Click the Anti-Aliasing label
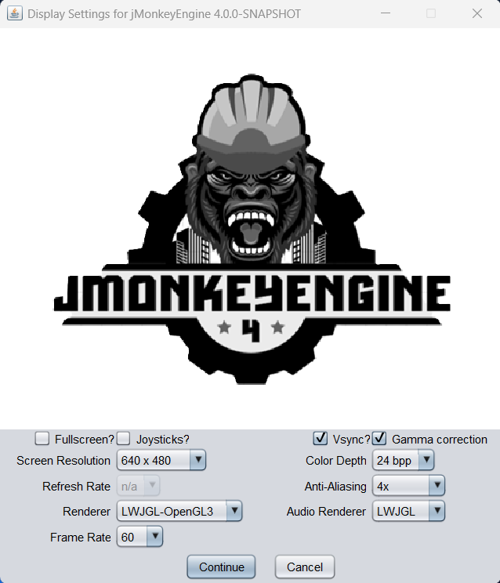 point(335,487)
